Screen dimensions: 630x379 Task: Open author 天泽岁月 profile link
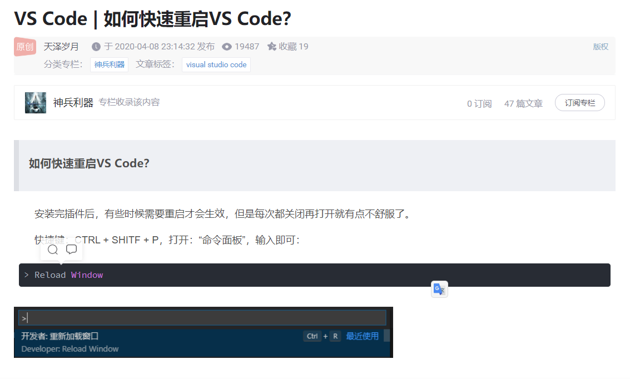(x=61, y=47)
